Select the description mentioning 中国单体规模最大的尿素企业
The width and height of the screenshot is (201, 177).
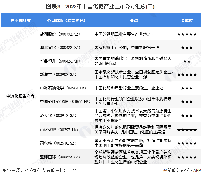click(x=133, y=101)
